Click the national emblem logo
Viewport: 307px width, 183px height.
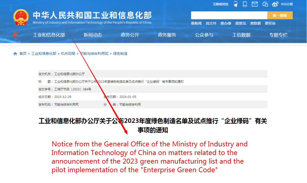tap(21, 17)
